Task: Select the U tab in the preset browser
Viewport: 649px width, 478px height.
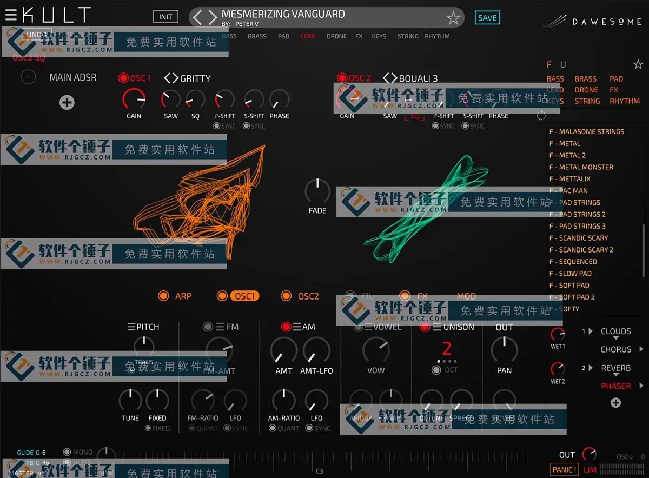Action: pos(563,65)
